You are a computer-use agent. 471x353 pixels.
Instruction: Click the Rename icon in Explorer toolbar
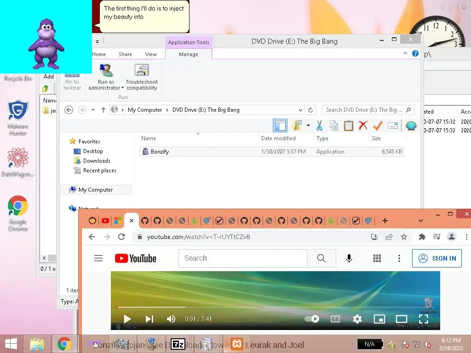393,125
